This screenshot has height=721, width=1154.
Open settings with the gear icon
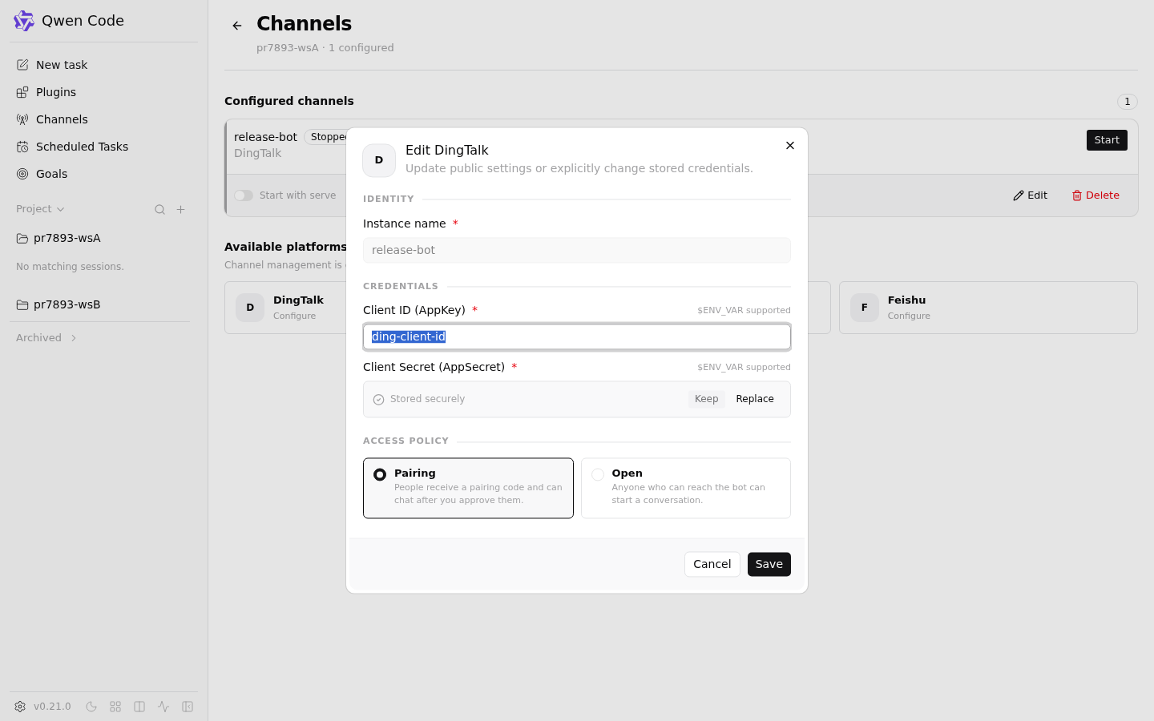20,707
